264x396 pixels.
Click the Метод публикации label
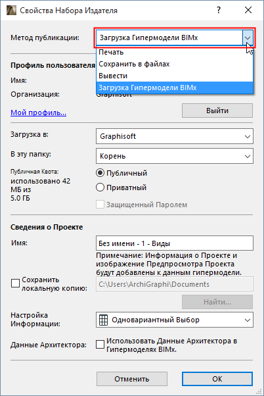[x=45, y=38]
